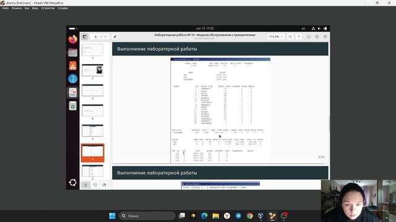Click the document viewer vertical scrollbar
The image size is (396, 222).
(329, 125)
